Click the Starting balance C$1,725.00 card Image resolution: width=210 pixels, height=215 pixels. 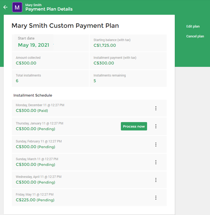[x=128, y=43]
